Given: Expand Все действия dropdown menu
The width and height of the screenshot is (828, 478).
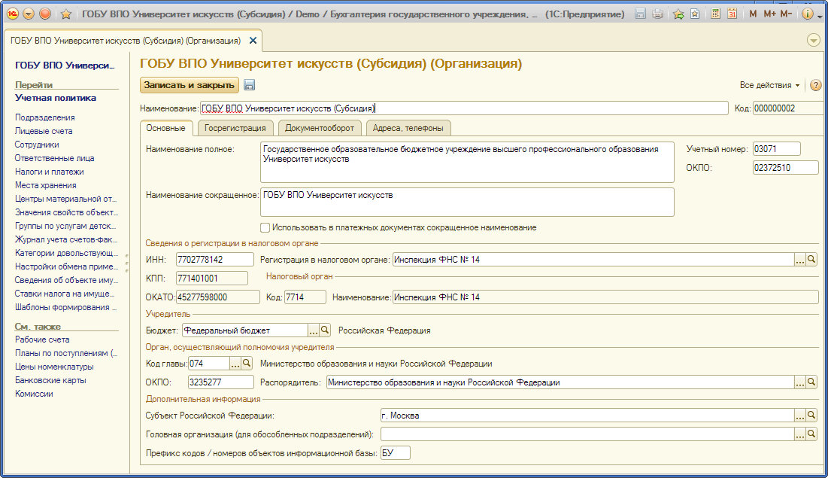Looking at the screenshot, I should [x=769, y=85].
